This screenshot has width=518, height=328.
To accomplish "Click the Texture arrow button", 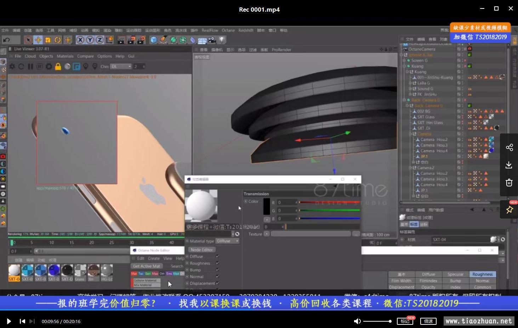I will [x=267, y=234].
